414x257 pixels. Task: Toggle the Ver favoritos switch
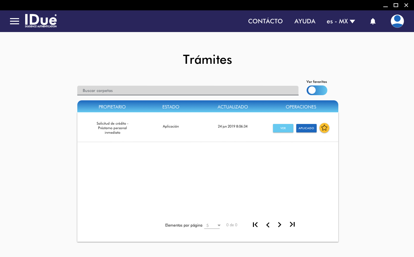click(x=317, y=90)
